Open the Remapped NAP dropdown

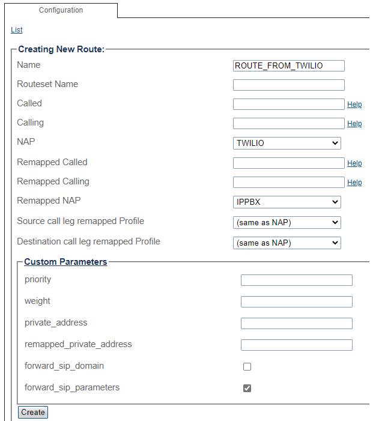[287, 202]
